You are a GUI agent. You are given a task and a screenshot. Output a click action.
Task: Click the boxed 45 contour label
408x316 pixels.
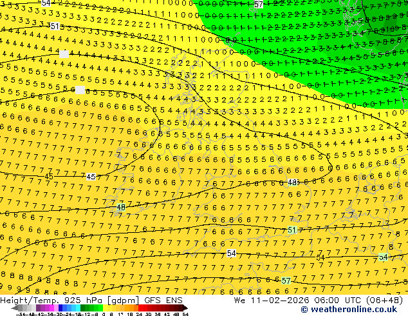click(91, 177)
